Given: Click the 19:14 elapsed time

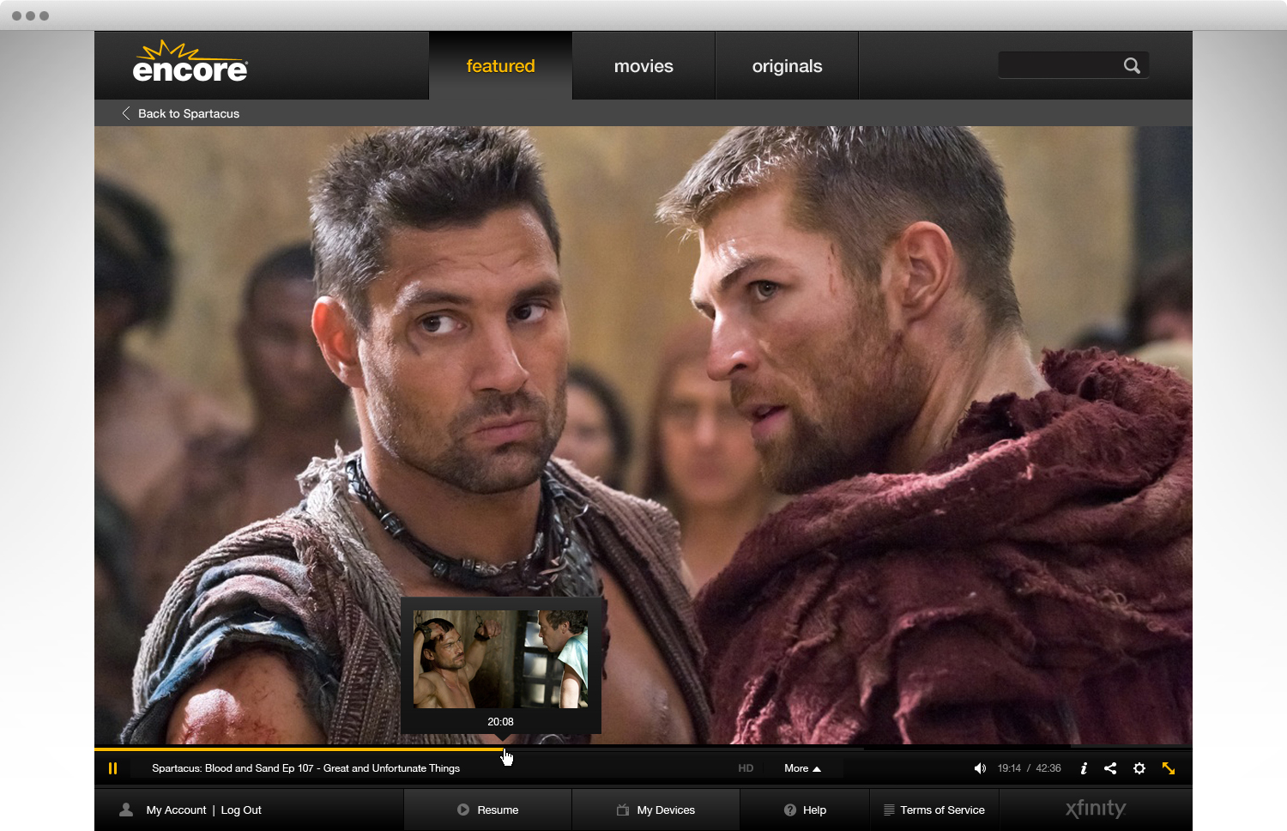Looking at the screenshot, I should (x=1009, y=768).
